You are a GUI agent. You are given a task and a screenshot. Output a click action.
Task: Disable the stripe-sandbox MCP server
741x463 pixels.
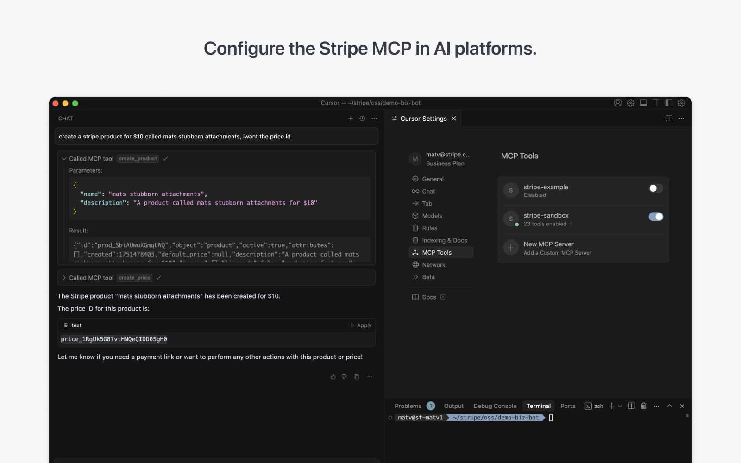[656, 216]
